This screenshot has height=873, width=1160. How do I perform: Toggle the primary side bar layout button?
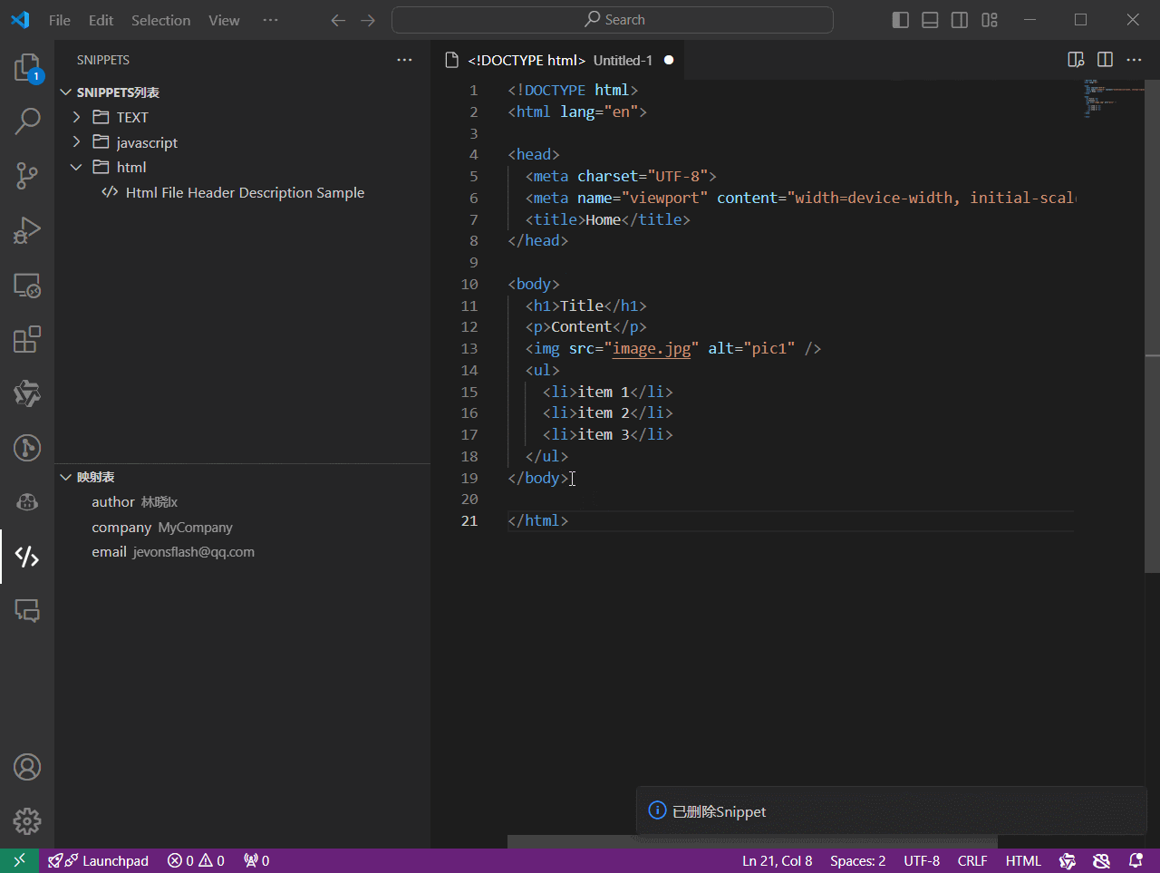click(x=900, y=20)
